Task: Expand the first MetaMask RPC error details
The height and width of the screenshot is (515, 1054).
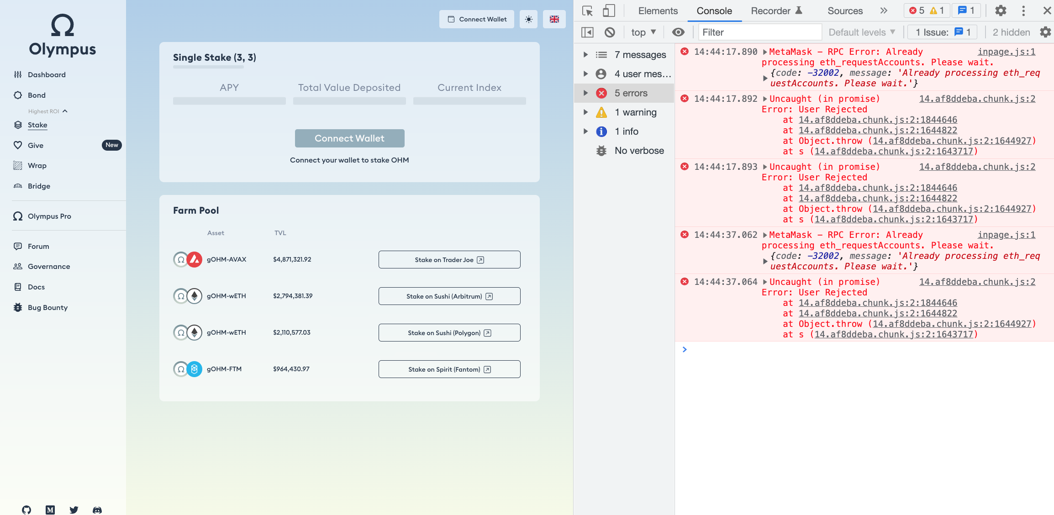Action: 765,52
